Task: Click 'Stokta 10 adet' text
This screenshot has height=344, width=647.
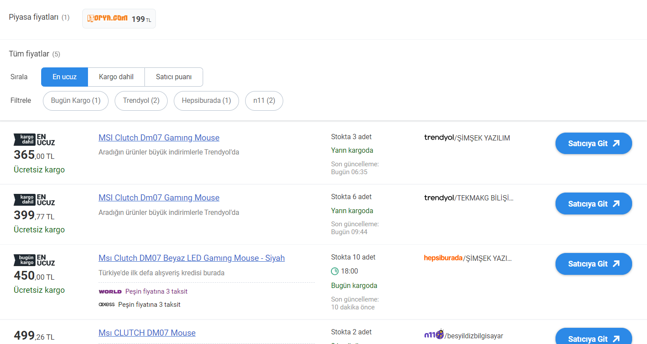Action: click(x=353, y=257)
